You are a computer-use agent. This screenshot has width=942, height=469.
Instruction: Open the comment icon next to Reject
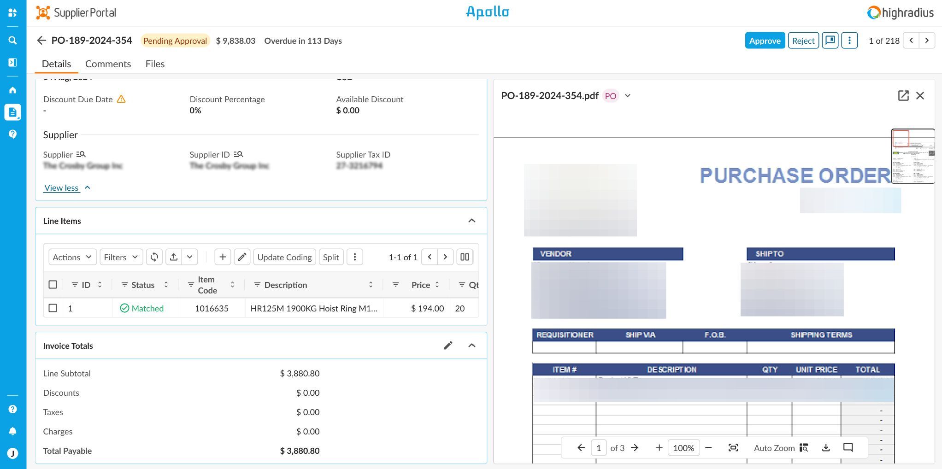[x=830, y=41]
